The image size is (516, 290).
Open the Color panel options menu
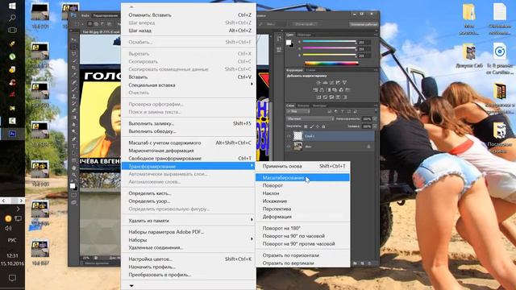tap(376, 35)
